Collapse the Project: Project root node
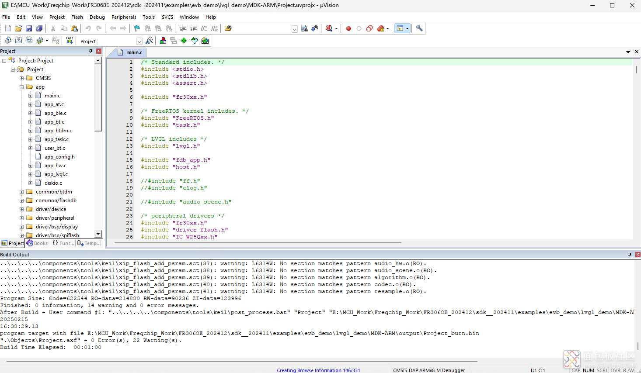This screenshot has height=373, width=641. pyautogui.click(x=4, y=61)
